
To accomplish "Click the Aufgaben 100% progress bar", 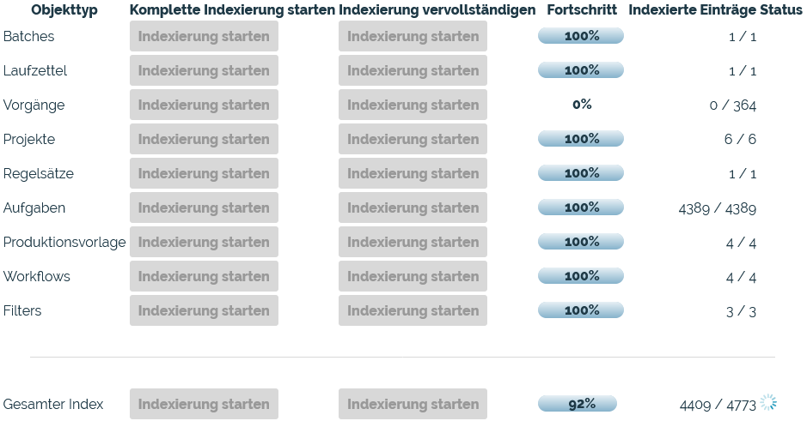I will click(581, 207).
